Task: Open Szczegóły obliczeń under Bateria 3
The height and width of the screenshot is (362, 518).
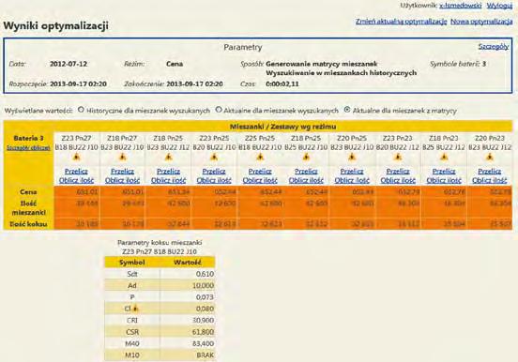Action: point(28,147)
